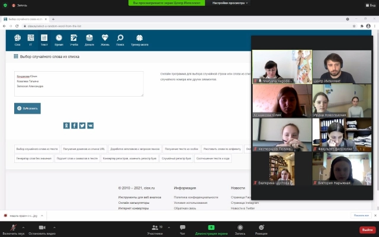
Task: Open Конвертер регистров link
Action: pyautogui.click(x=130, y=158)
